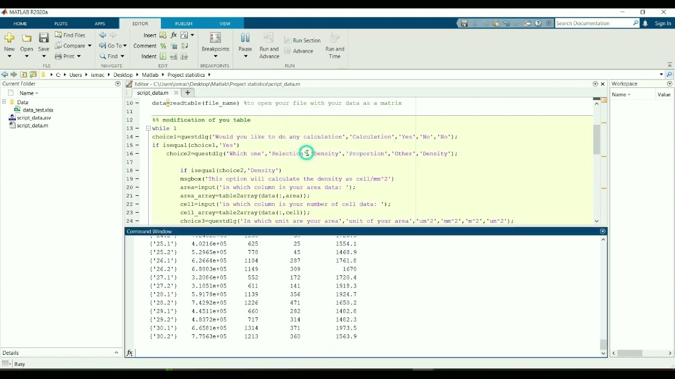Click Project statistics in address path

tap(186, 75)
